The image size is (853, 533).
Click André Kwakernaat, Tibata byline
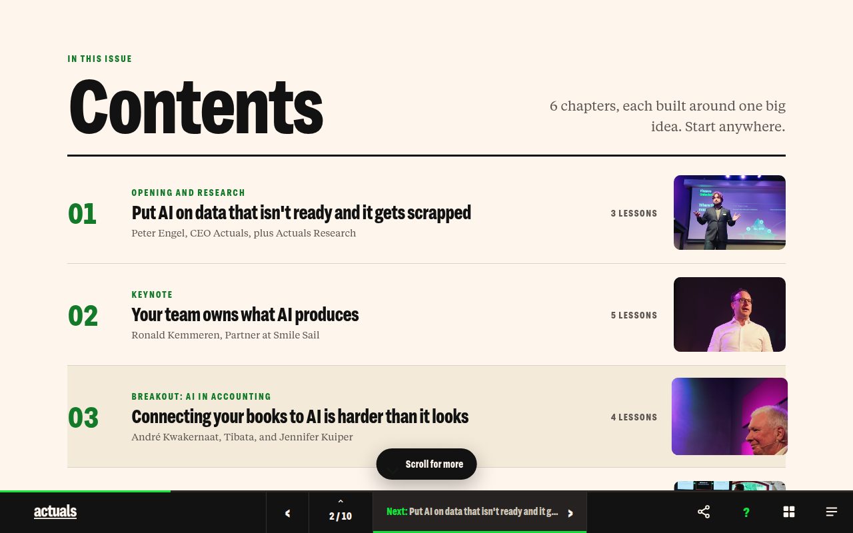click(x=242, y=437)
